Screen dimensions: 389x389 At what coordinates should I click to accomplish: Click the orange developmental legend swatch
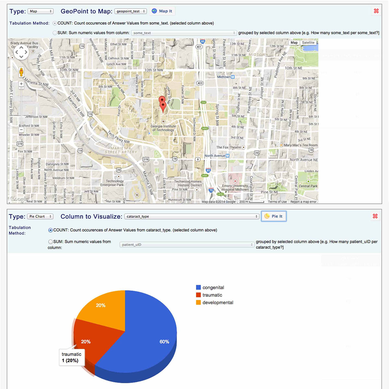198,302
